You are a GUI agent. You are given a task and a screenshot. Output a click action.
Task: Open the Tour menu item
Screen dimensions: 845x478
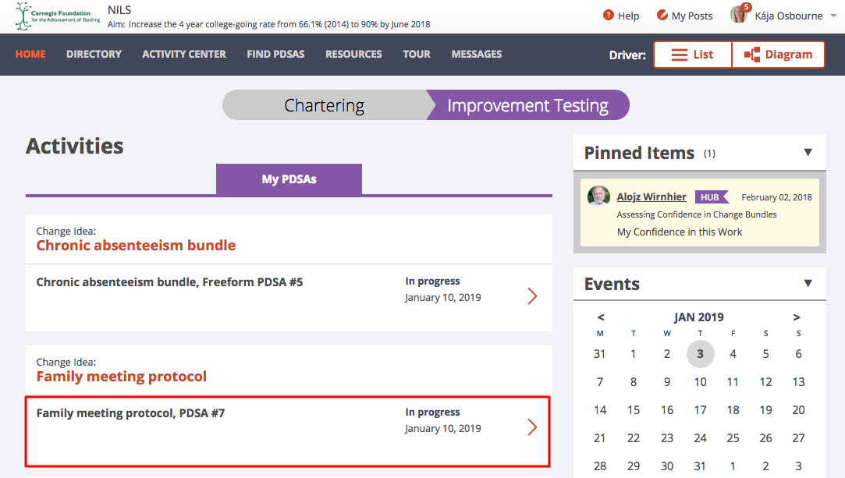click(417, 55)
